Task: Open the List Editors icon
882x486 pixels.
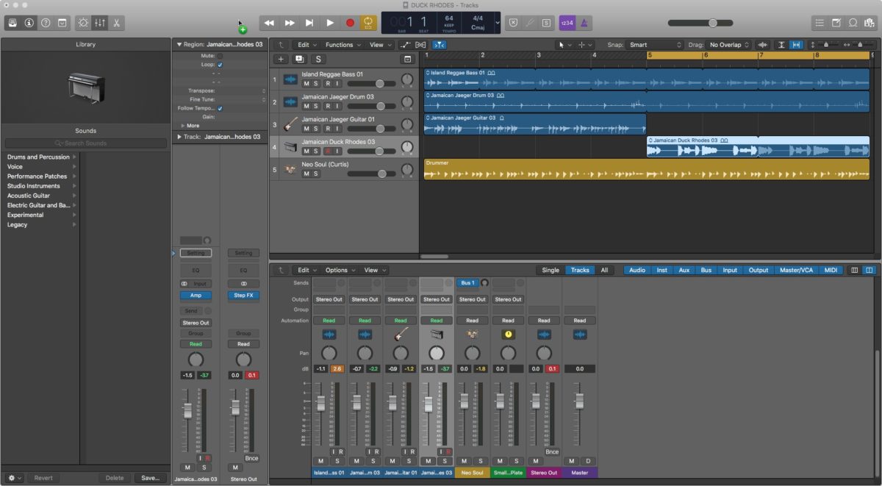Action: click(820, 23)
